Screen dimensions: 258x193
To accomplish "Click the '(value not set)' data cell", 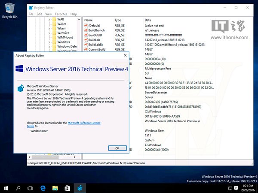I will (x=154, y=26).
